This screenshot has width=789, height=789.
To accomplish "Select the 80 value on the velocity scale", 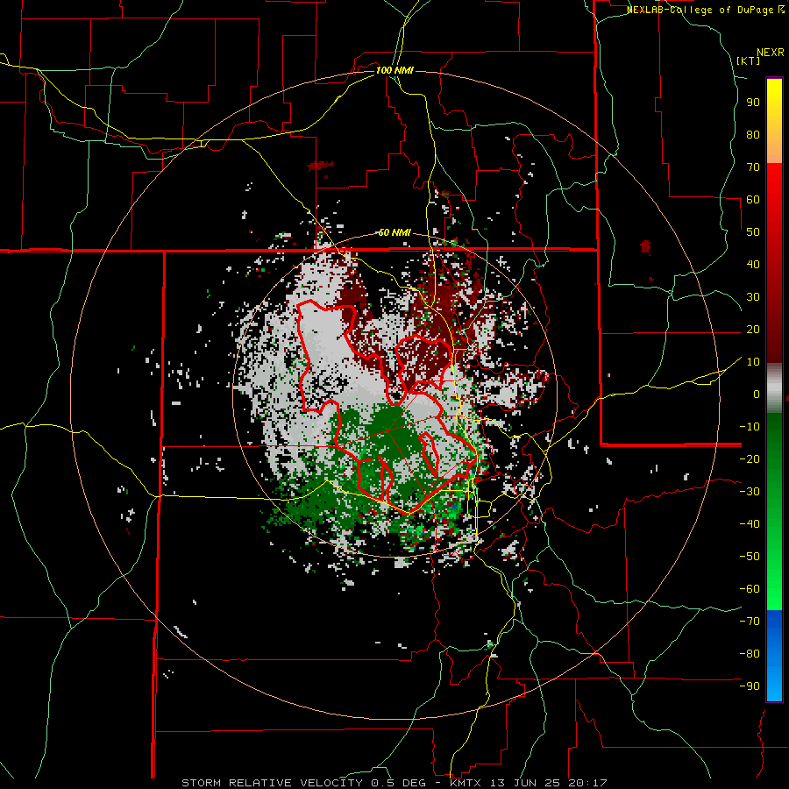I will coord(753,135).
